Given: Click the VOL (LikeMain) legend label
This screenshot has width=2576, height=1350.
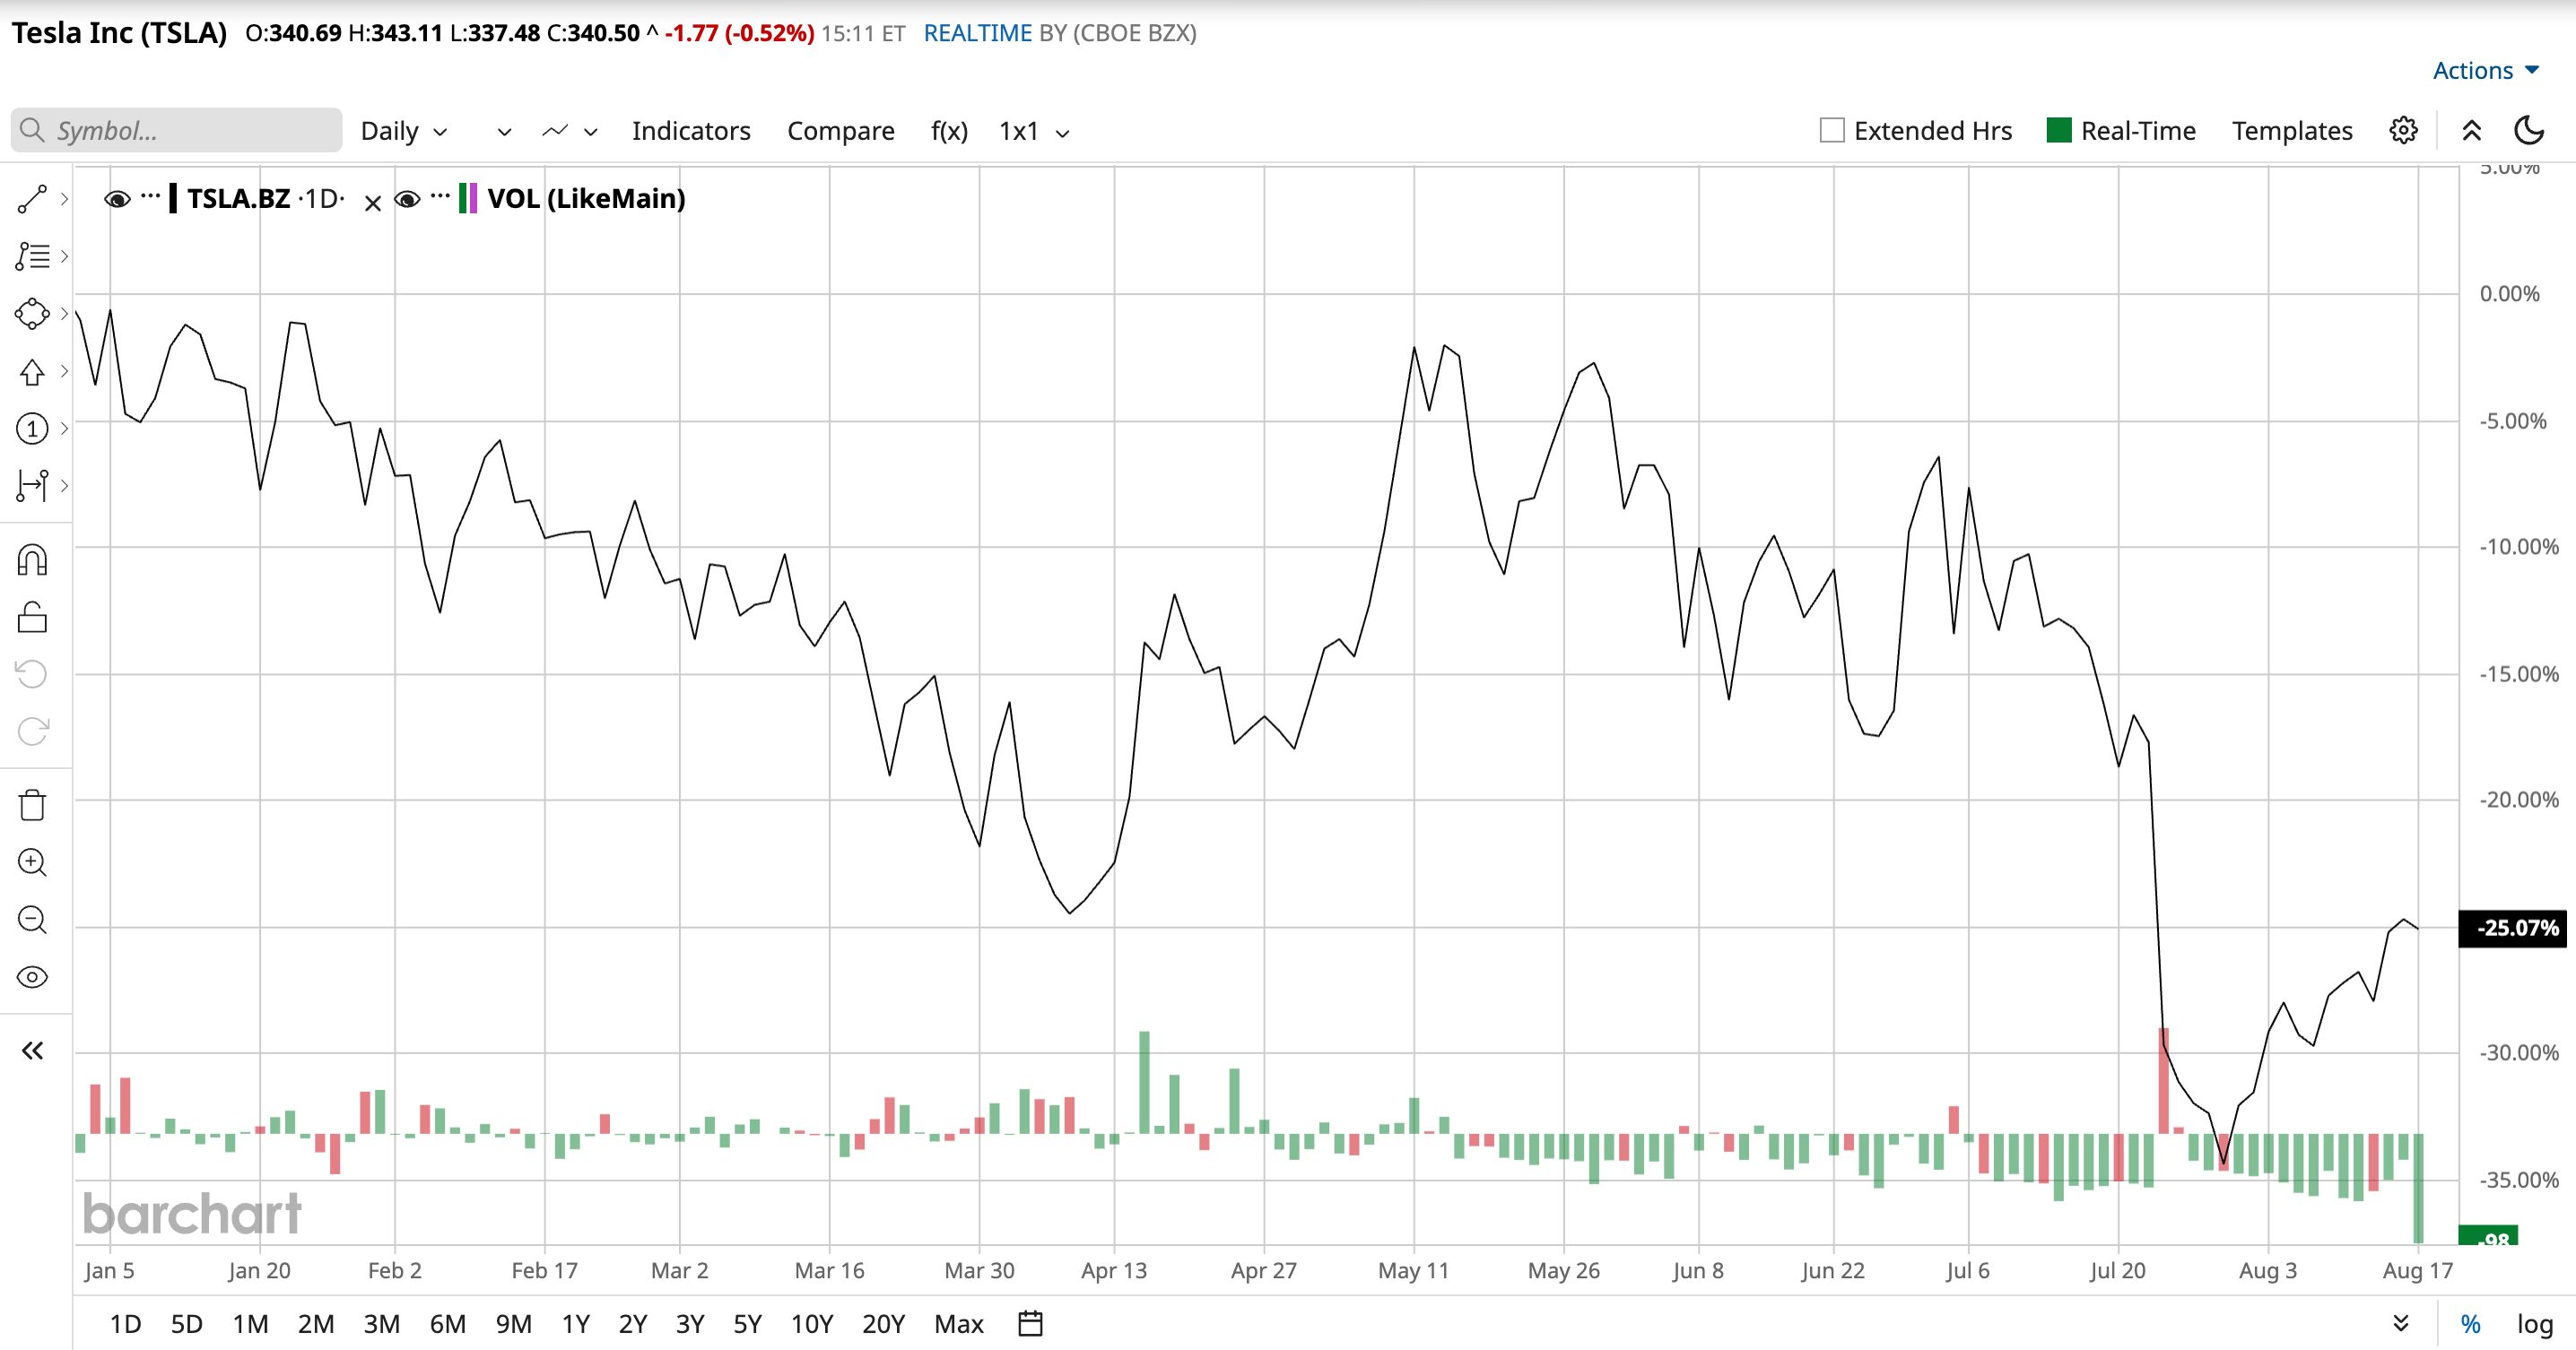Looking at the screenshot, I should click(586, 198).
